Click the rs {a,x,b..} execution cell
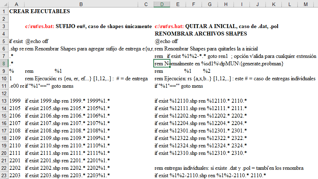The height and width of the screenshot is (179, 318). pyautogui.click(x=235, y=78)
